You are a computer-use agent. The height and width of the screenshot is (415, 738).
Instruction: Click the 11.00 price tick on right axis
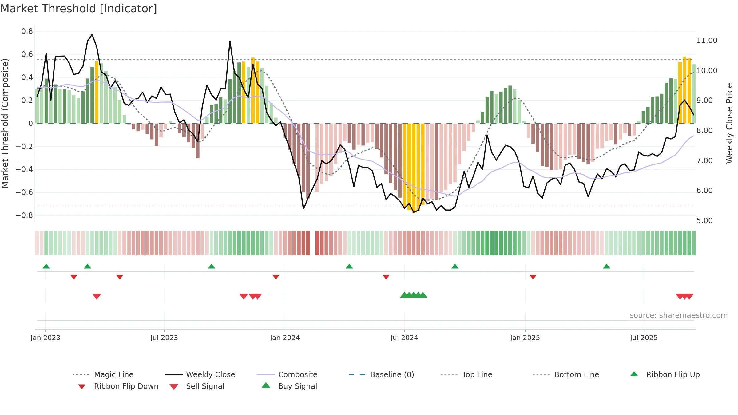pos(707,41)
